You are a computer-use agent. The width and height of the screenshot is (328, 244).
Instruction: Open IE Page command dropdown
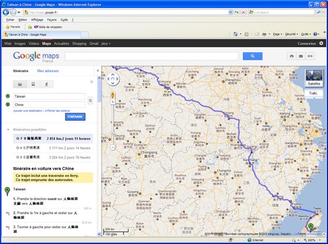pyautogui.click(x=277, y=34)
